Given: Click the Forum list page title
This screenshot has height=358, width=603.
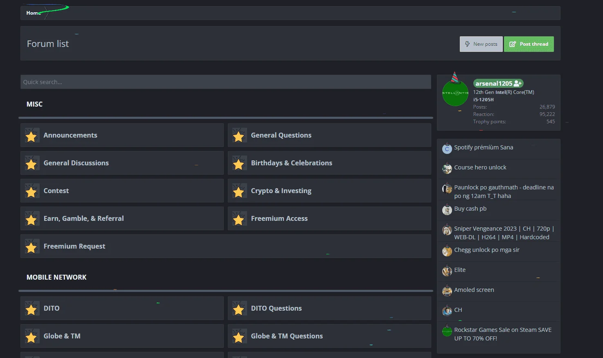Looking at the screenshot, I should point(48,44).
